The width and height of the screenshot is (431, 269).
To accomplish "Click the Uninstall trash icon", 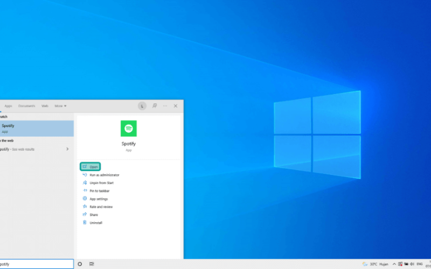I will coord(85,222).
